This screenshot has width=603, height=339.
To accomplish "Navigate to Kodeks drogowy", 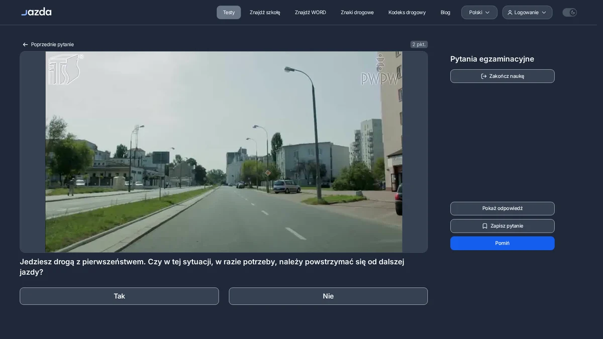I will [407, 13].
